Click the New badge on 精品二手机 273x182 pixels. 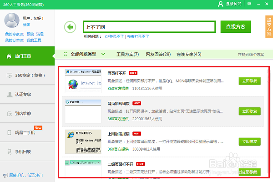click(38, 128)
